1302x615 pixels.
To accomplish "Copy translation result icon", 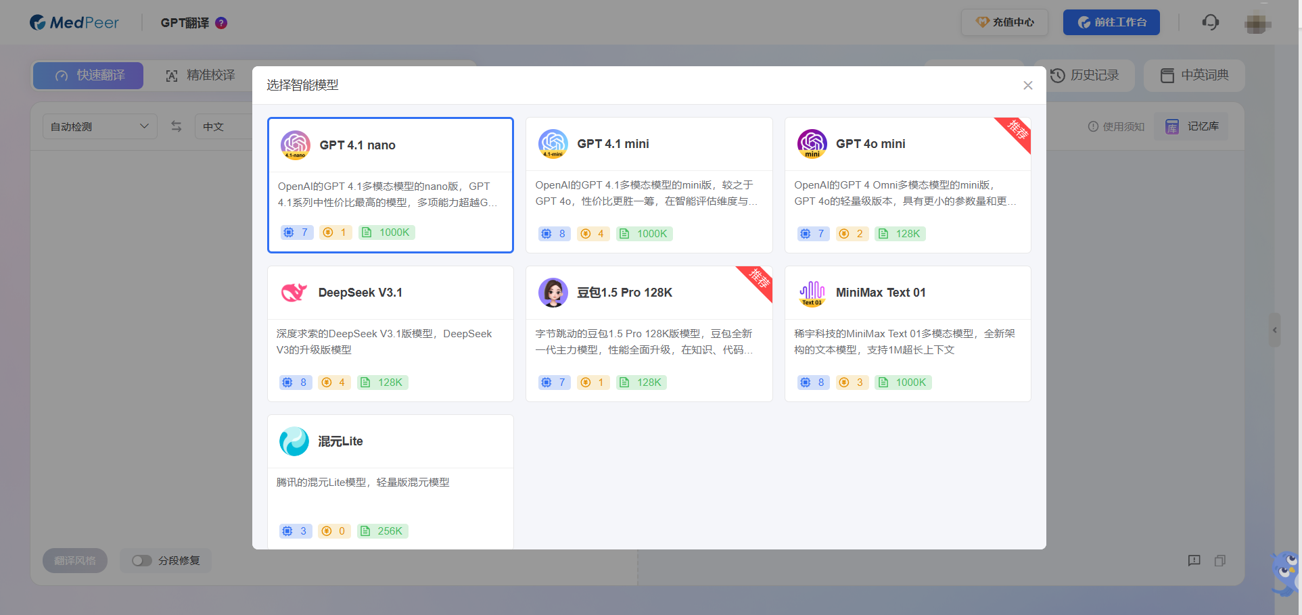I will (x=1220, y=560).
